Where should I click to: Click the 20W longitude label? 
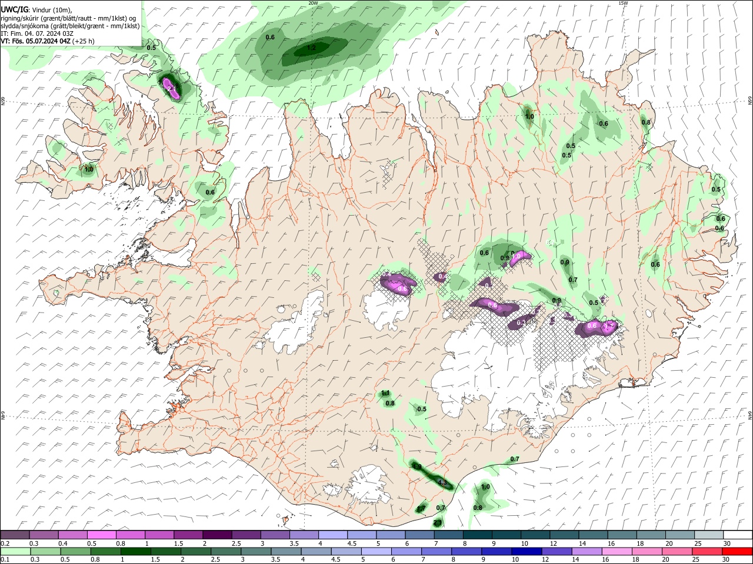point(313,3)
